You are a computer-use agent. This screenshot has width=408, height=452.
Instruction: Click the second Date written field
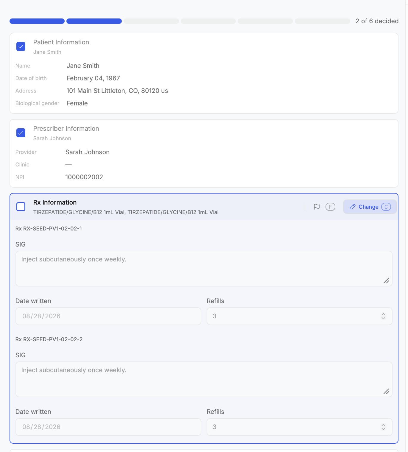pyautogui.click(x=108, y=427)
